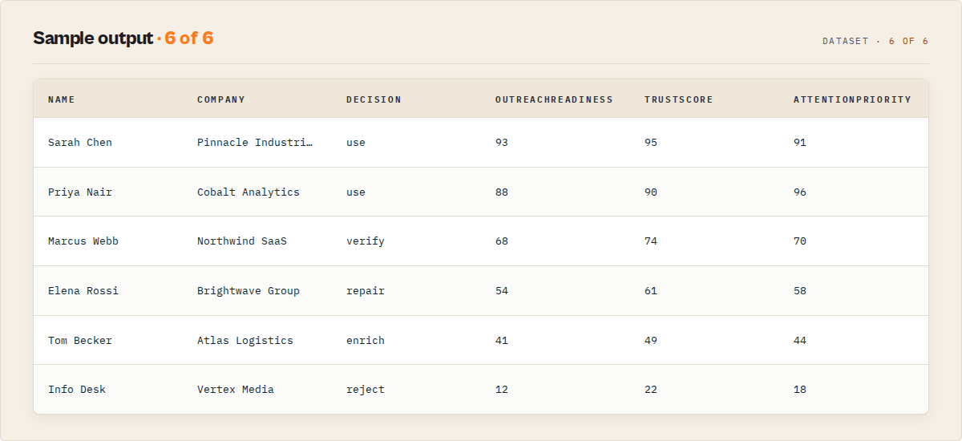Image resolution: width=962 pixels, height=441 pixels.
Task: Select outreach readiness value 68
Action: click(x=502, y=241)
